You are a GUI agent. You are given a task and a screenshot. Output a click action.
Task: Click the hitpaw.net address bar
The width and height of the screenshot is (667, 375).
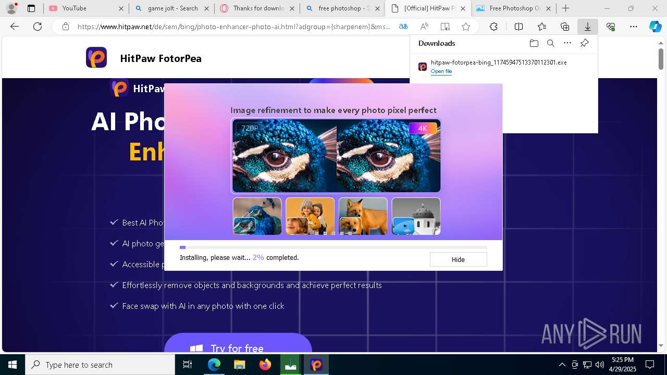pyautogui.click(x=233, y=27)
